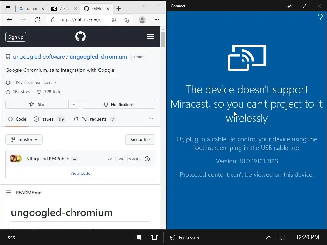
Task: View the BSD-3-Clause license
Action: pyautogui.click(x=35, y=82)
